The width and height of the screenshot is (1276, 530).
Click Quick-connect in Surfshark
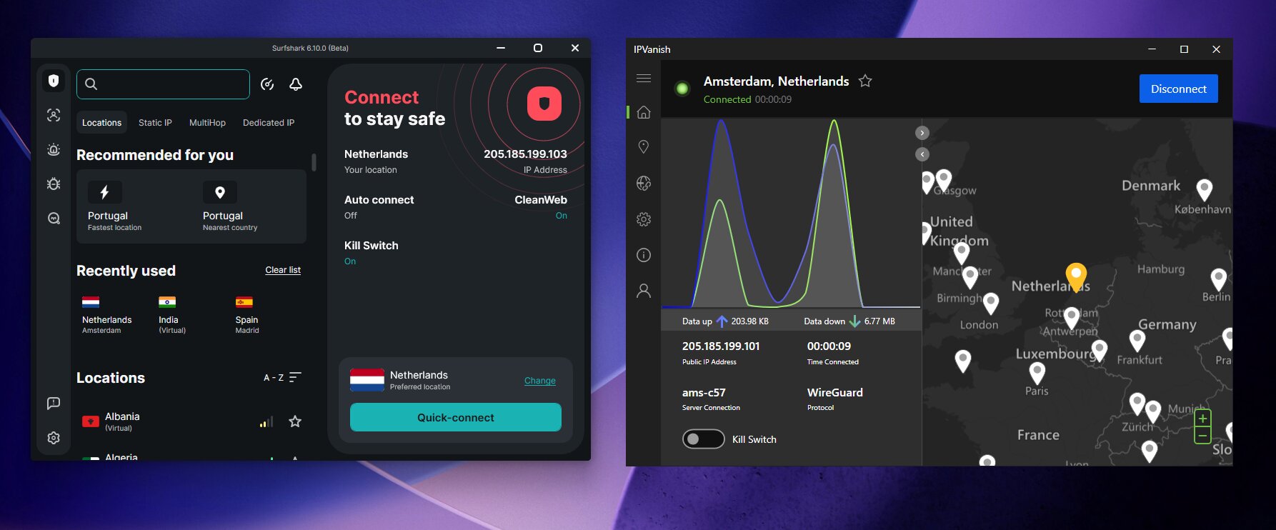pos(456,417)
